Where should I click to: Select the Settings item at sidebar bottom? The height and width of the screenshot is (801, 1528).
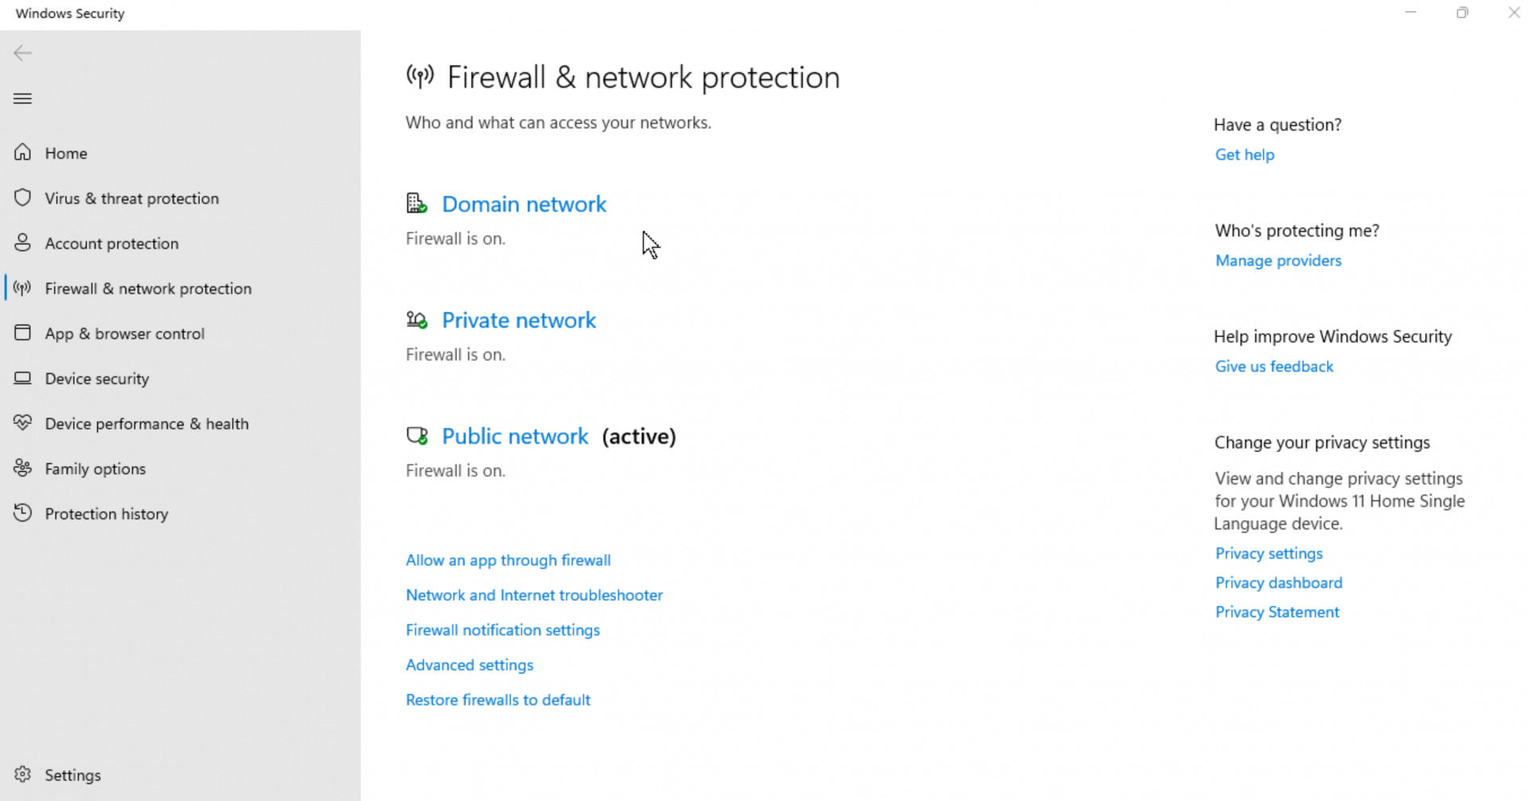72,774
